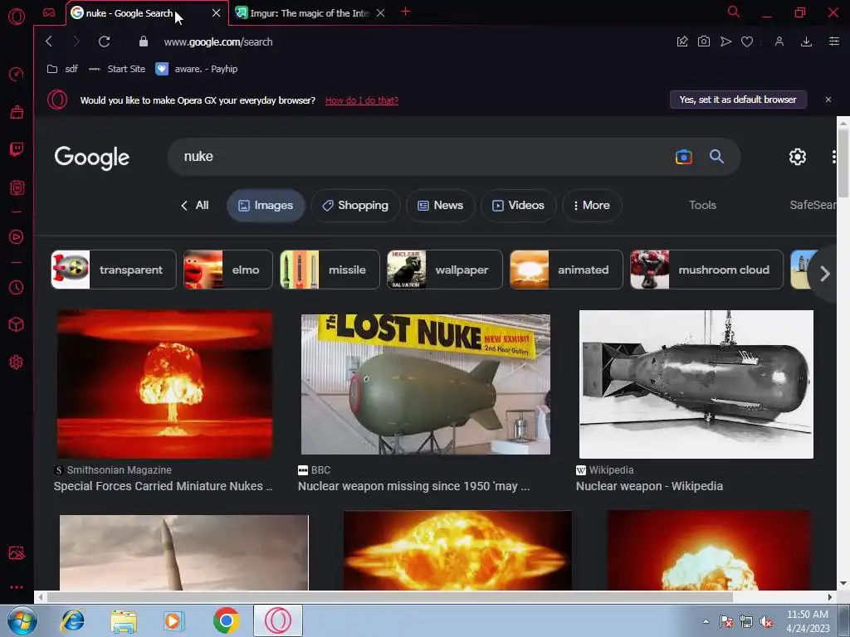Open the sdf bookmarks folder
This screenshot has width=850, height=637.
coord(62,69)
